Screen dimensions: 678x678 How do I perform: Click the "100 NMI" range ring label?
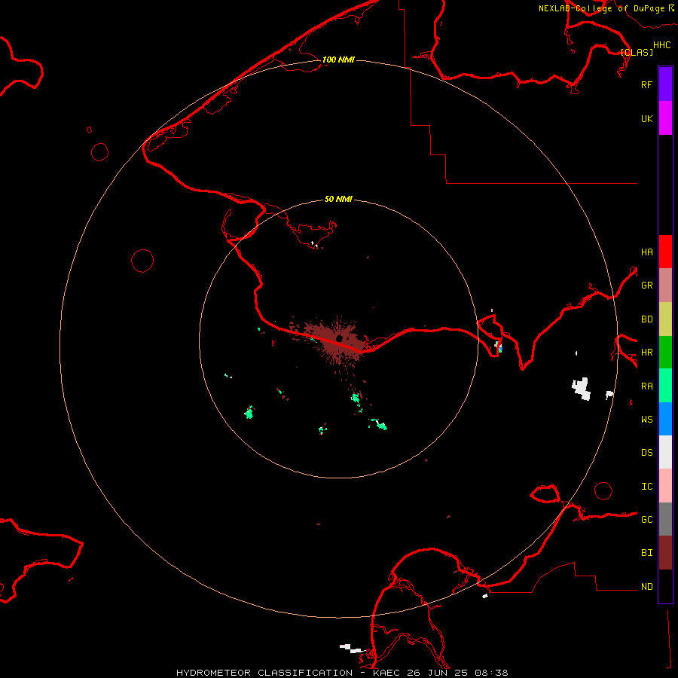tap(338, 60)
